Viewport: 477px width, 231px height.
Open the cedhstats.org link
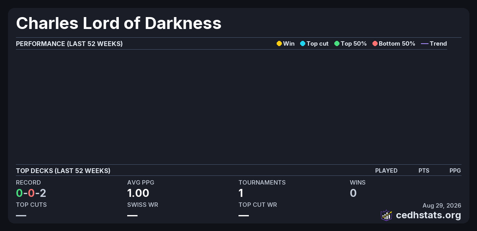point(429,215)
